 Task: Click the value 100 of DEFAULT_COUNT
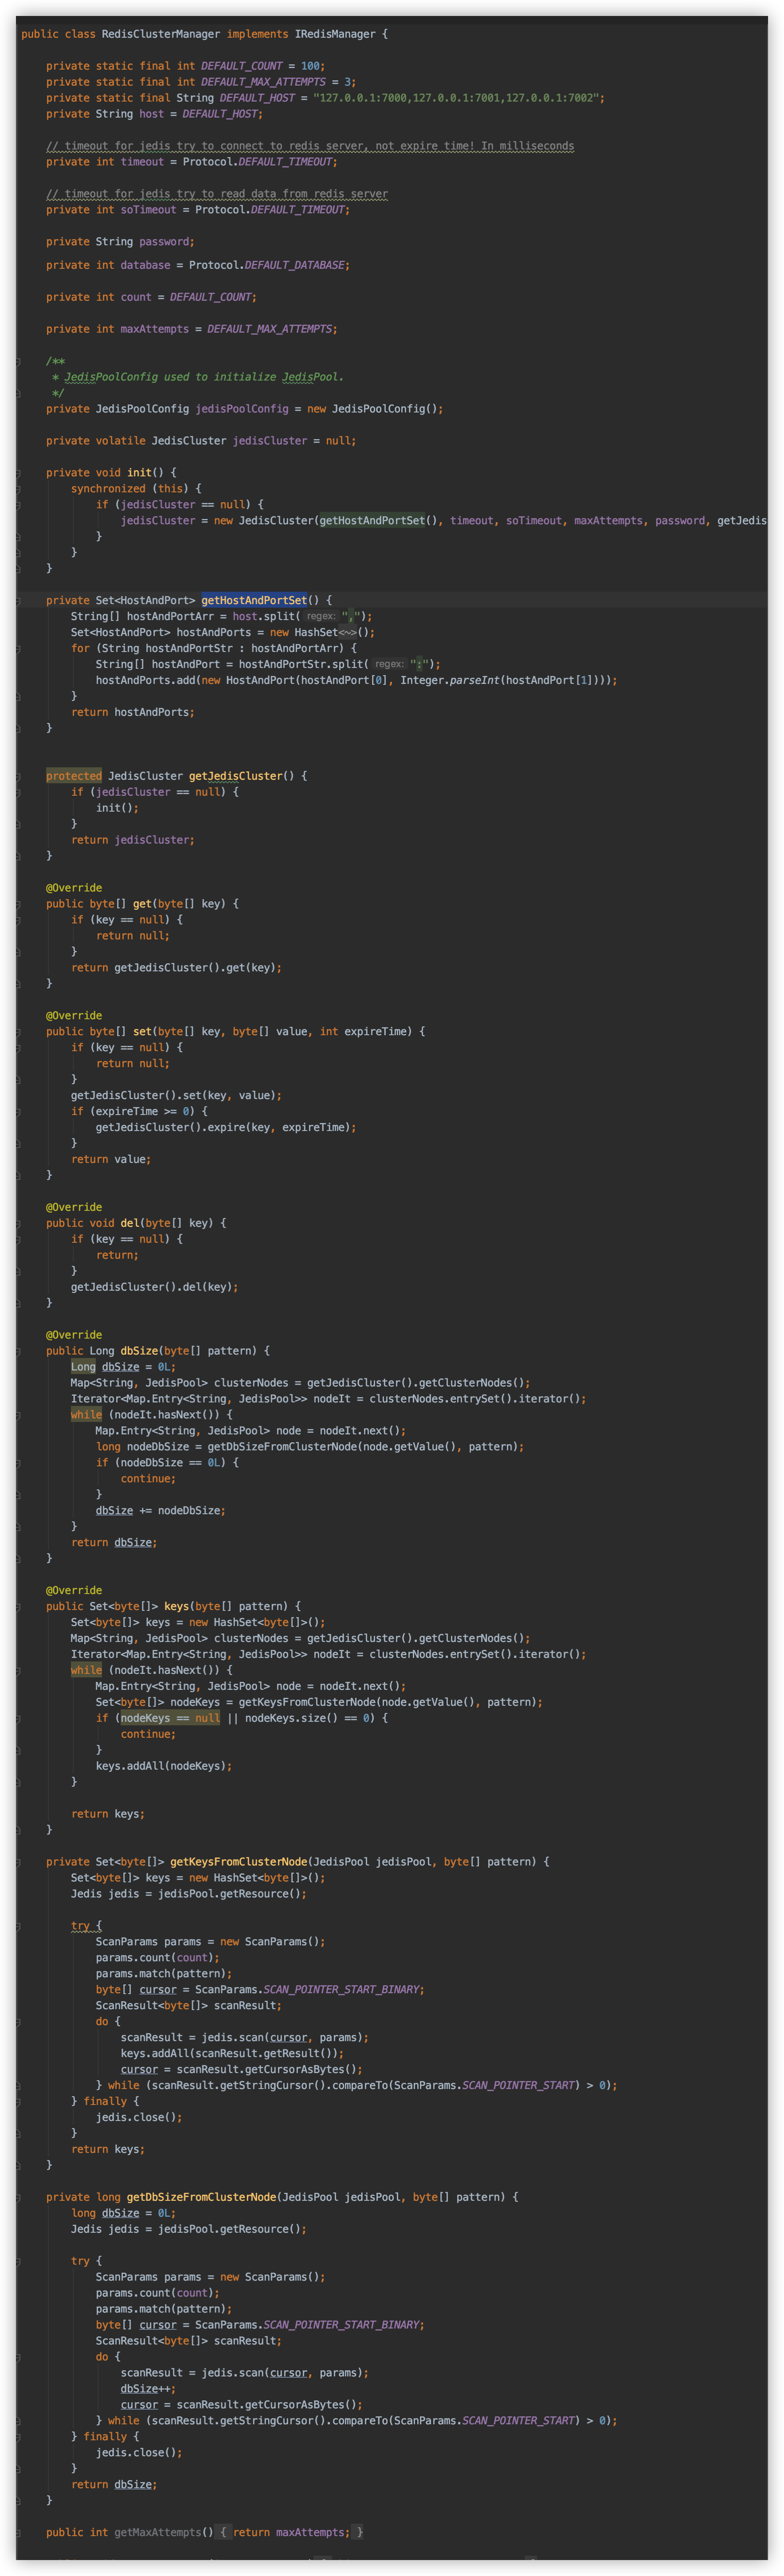310,66
